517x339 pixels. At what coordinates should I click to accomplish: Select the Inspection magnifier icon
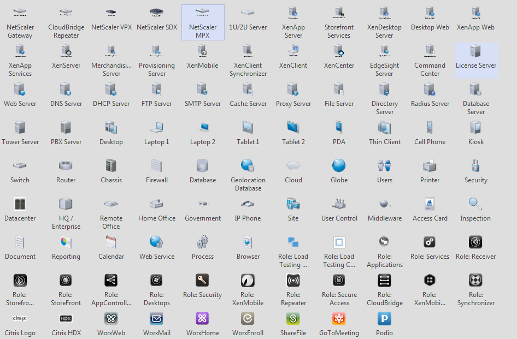475,204
